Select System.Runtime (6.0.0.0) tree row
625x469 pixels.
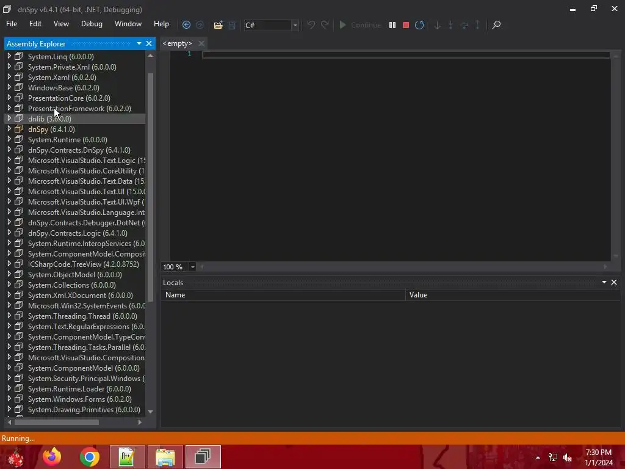coord(75,140)
